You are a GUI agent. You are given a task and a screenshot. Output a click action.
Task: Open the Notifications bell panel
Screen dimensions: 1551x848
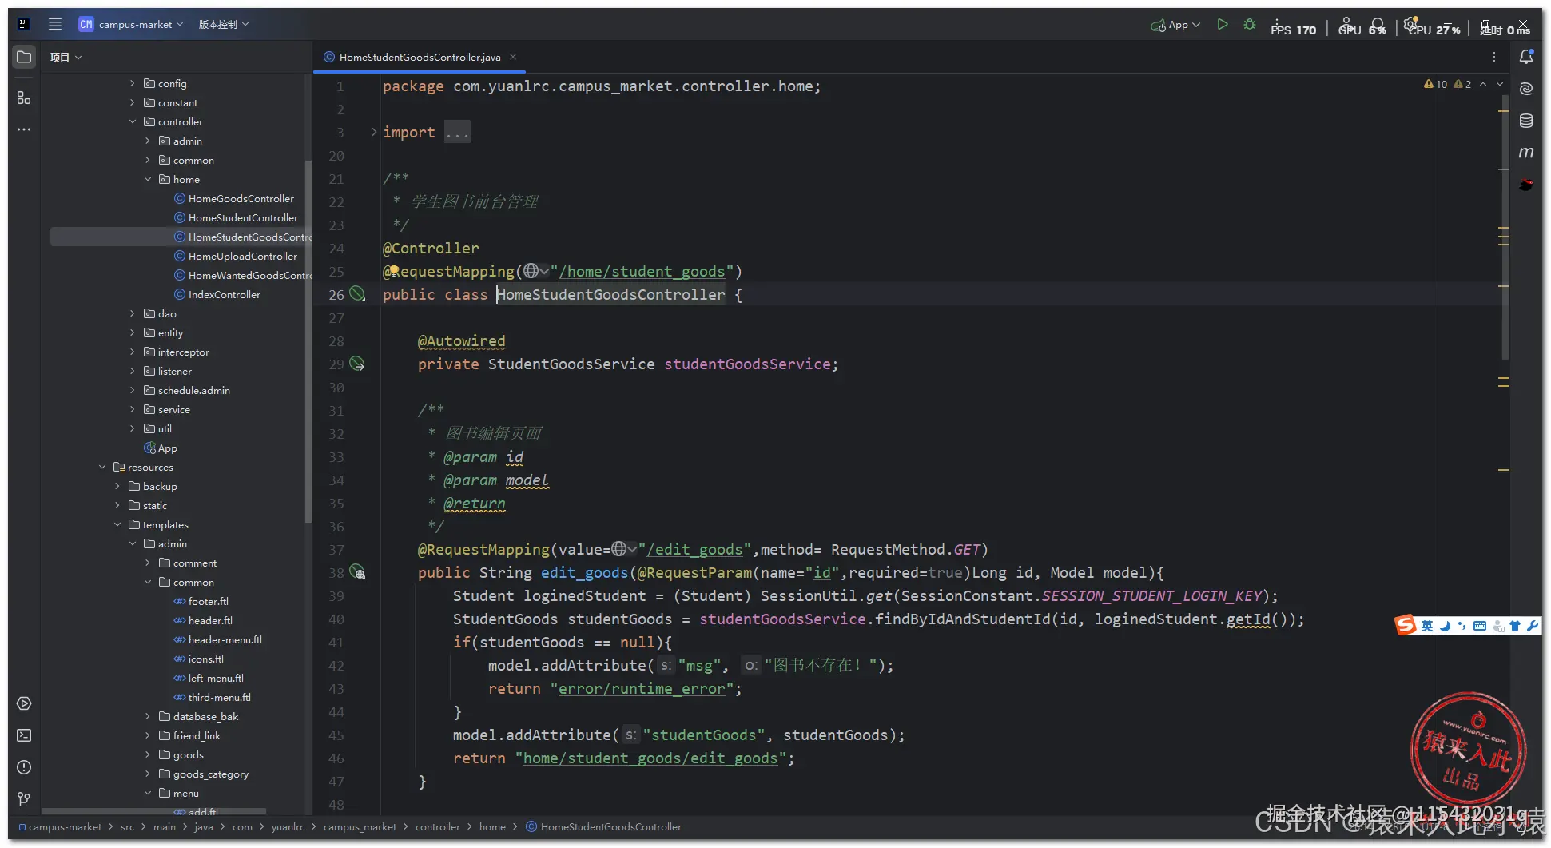[1526, 57]
